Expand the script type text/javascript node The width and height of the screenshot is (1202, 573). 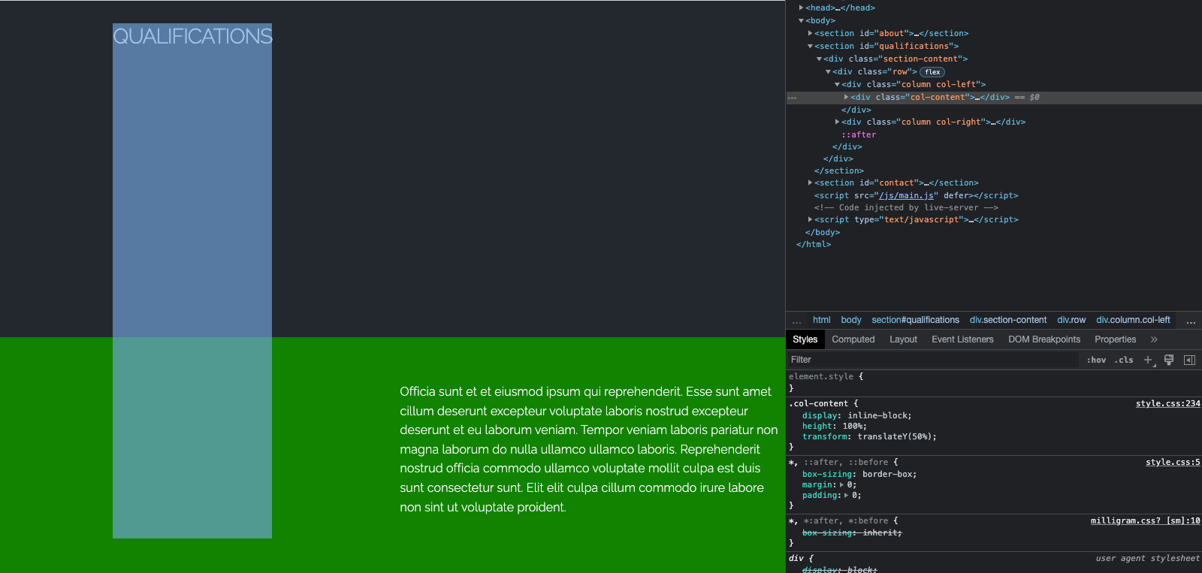810,219
